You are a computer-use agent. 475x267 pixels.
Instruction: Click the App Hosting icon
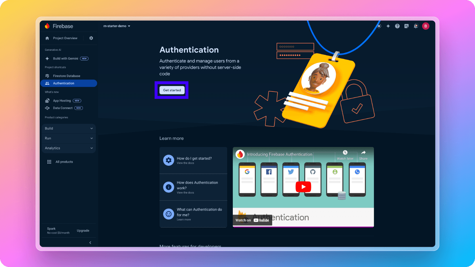(47, 101)
